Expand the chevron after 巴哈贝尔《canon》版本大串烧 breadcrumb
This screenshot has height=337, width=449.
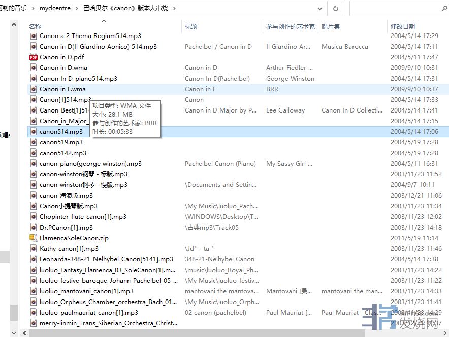174,9
